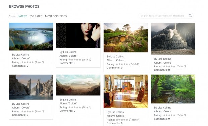
Task: Switch to the MOST DISCUSSED filter
Action: pos(56,16)
